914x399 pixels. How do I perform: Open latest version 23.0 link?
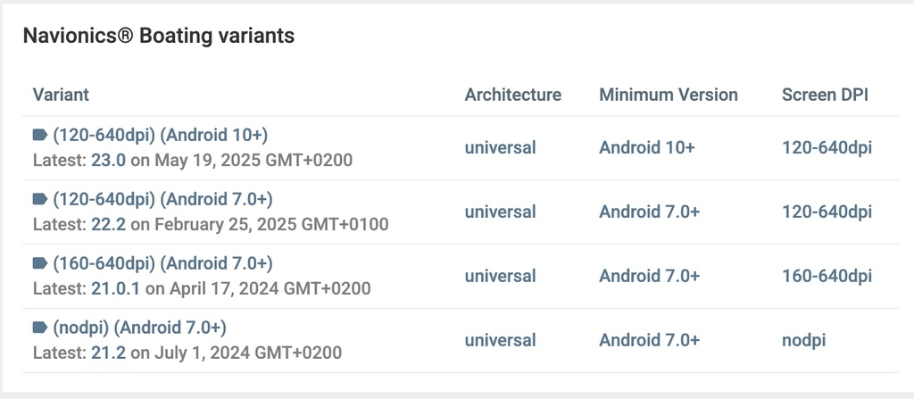click(108, 161)
